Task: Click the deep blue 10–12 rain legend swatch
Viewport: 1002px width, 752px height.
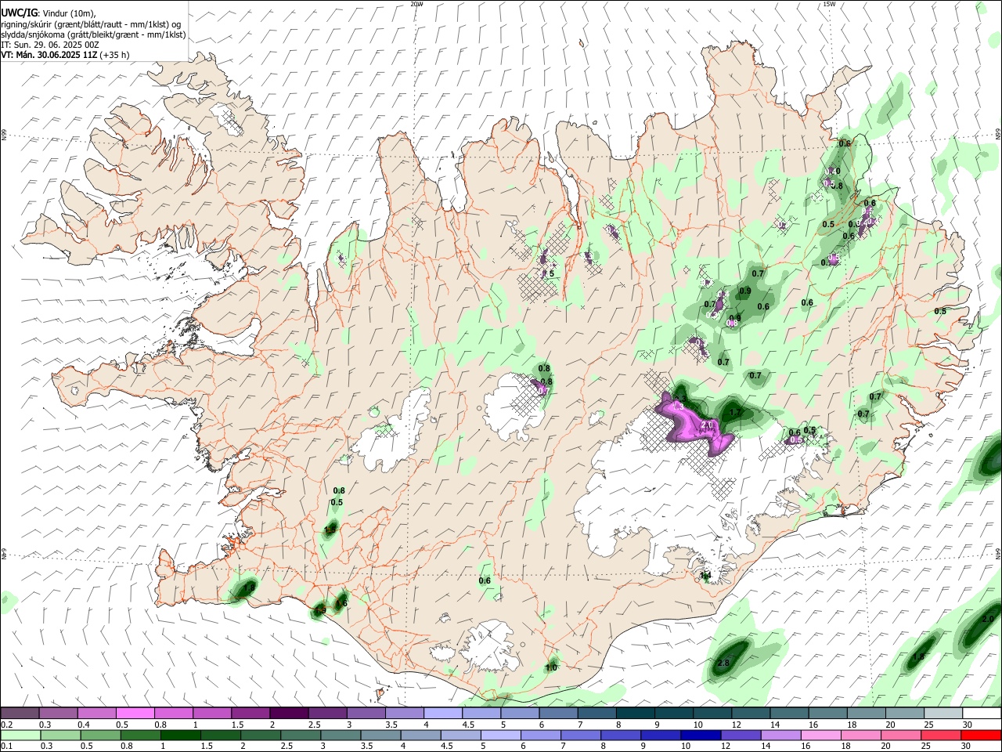Action: (x=700, y=736)
